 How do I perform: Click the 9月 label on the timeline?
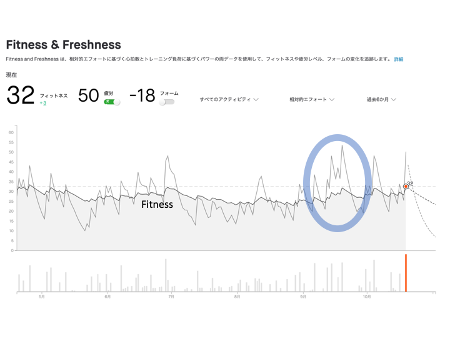click(303, 296)
